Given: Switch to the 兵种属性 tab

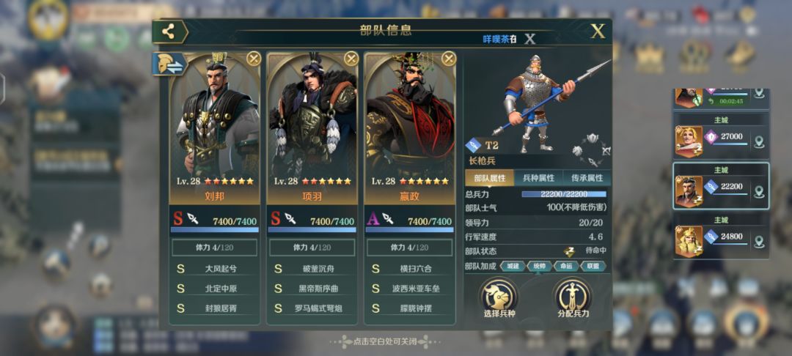Looking at the screenshot, I should coord(538,178).
